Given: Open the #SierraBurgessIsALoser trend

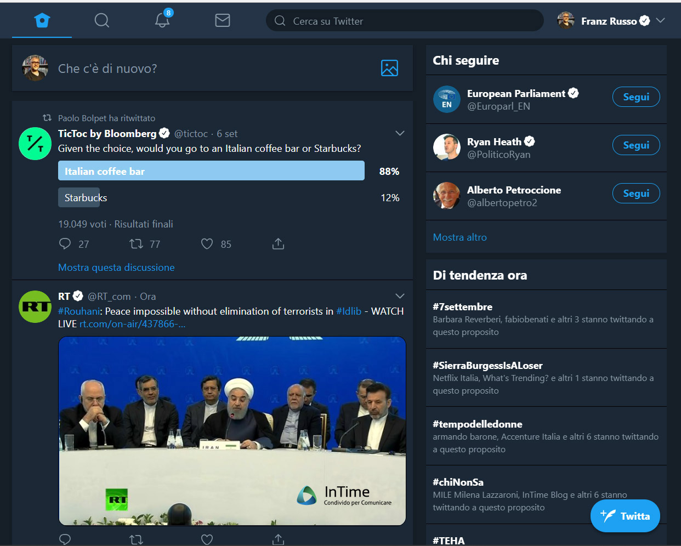Looking at the screenshot, I should point(487,366).
